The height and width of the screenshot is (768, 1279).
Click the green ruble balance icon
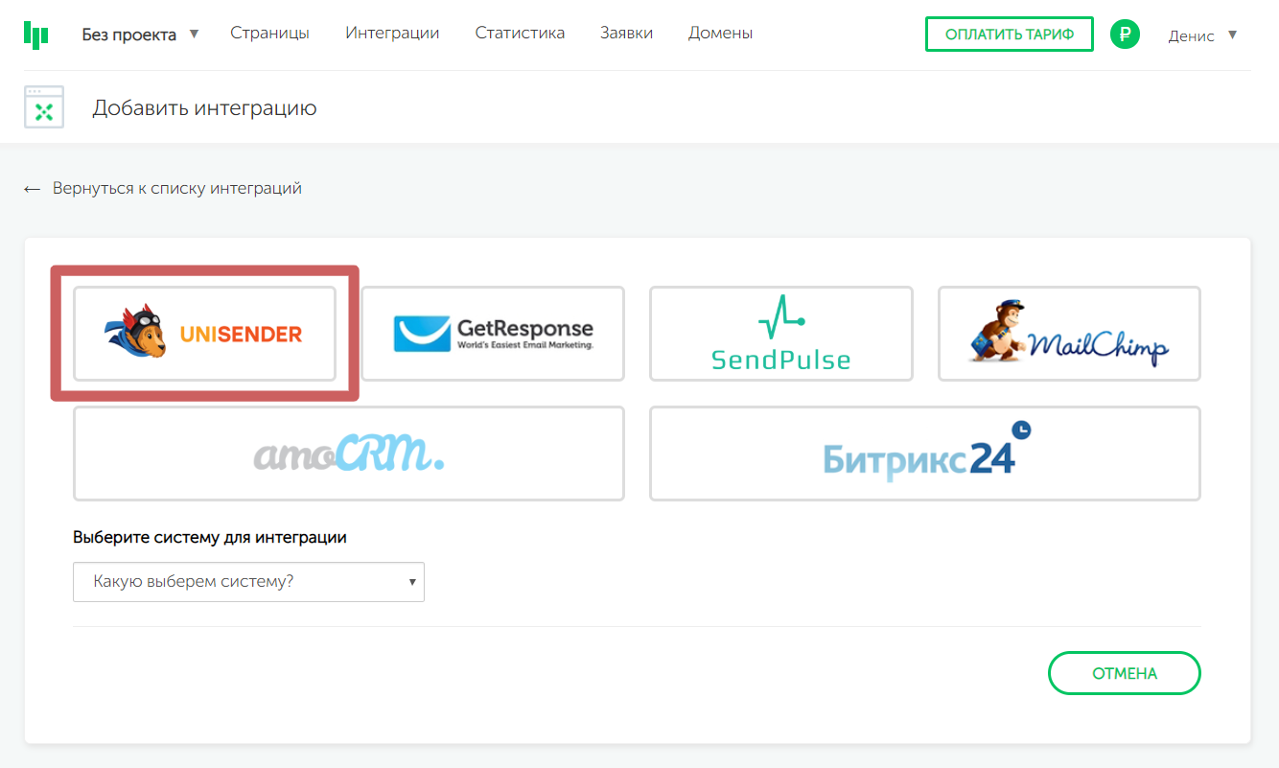coord(1125,35)
